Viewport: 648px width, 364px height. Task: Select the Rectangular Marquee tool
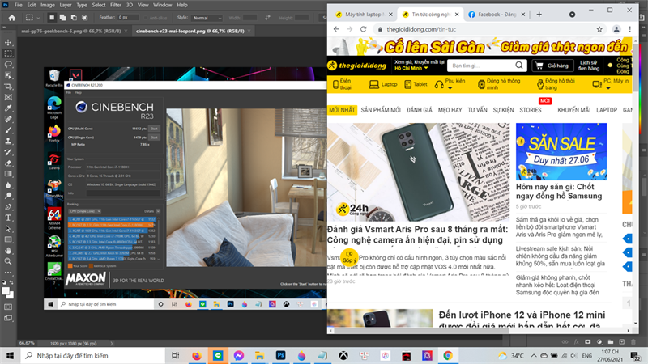(8, 53)
